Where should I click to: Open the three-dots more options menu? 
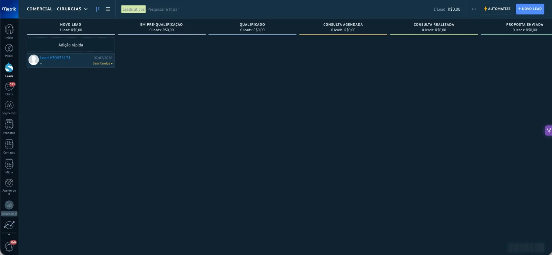click(474, 9)
